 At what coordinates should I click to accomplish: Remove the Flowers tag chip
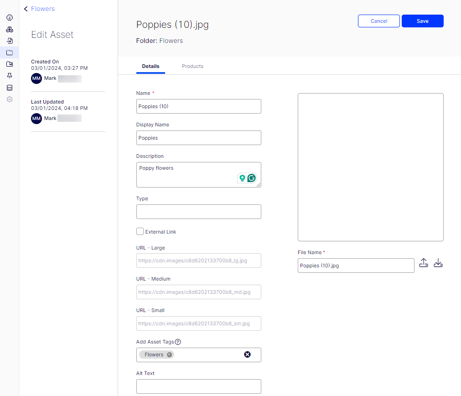[x=169, y=354]
